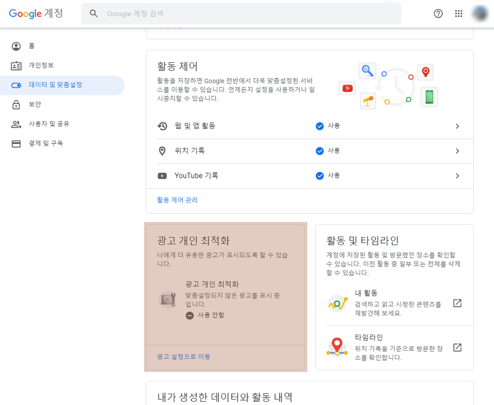Click the 웹 및 앱 활동 history icon
The height and width of the screenshot is (405, 494).
pyautogui.click(x=162, y=126)
